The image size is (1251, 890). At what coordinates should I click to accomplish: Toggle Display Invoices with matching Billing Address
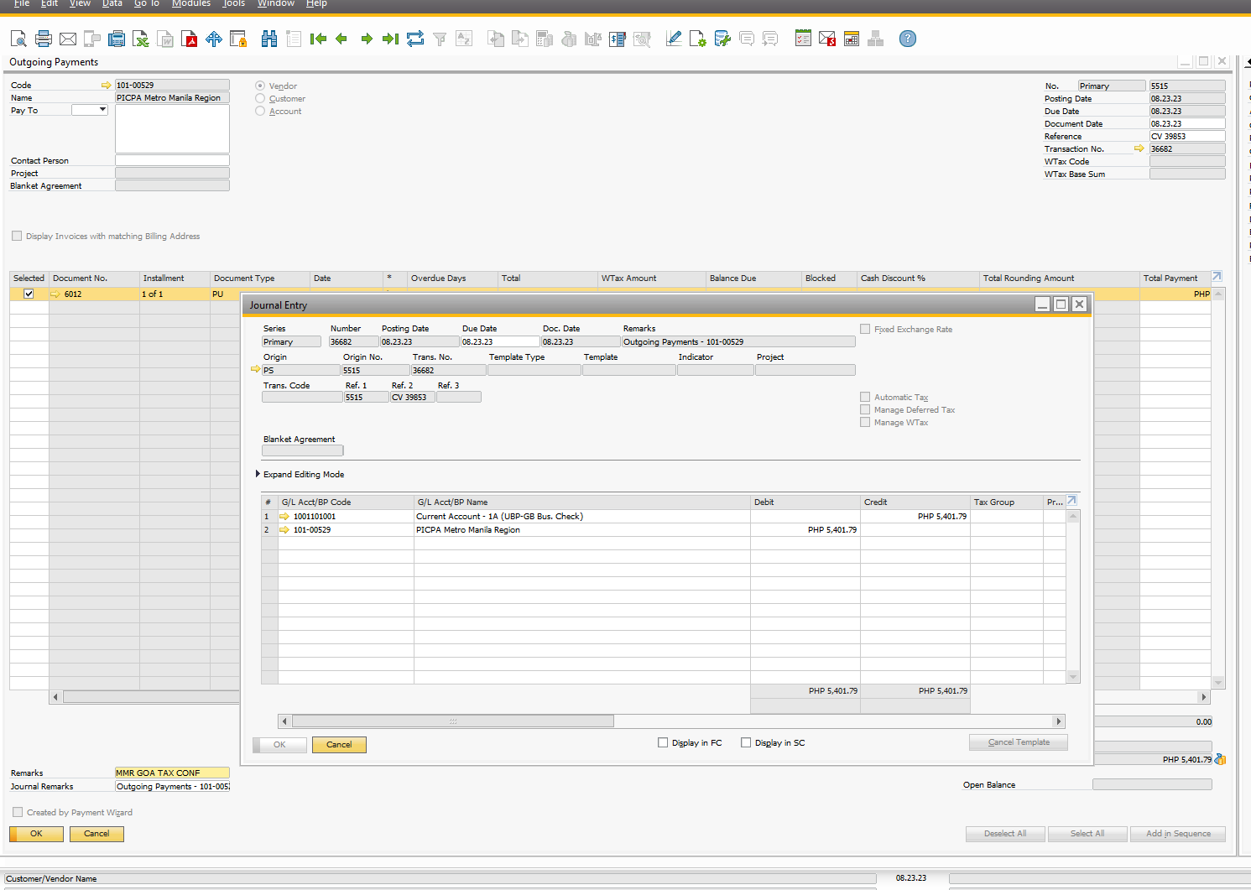click(x=17, y=237)
